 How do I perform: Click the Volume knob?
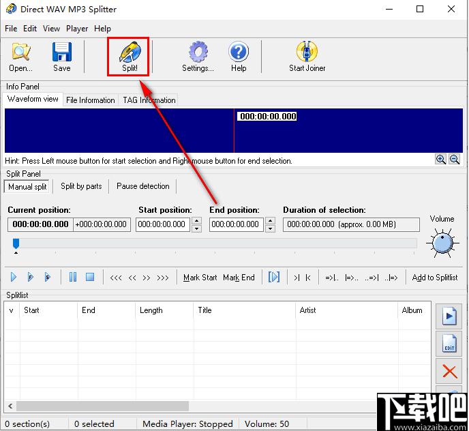(x=442, y=243)
